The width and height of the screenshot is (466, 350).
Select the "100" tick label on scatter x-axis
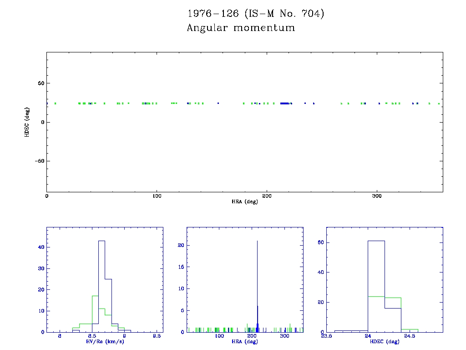coord(157,196)
